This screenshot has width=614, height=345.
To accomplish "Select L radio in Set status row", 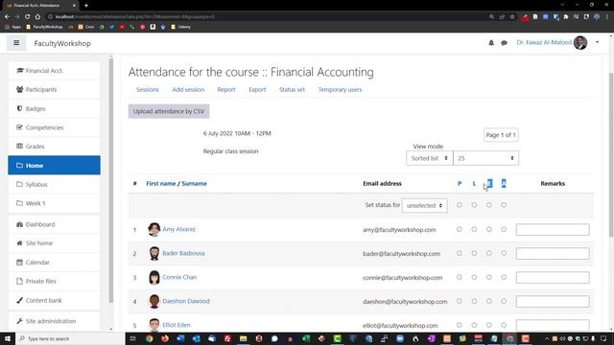I will coord(474,205).
